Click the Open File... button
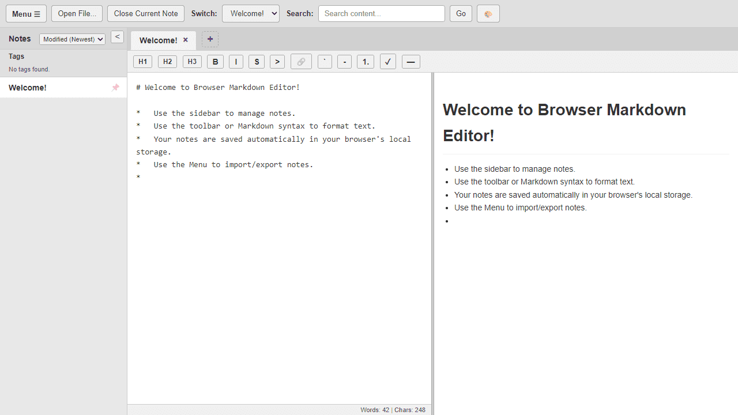 [77, 14]
